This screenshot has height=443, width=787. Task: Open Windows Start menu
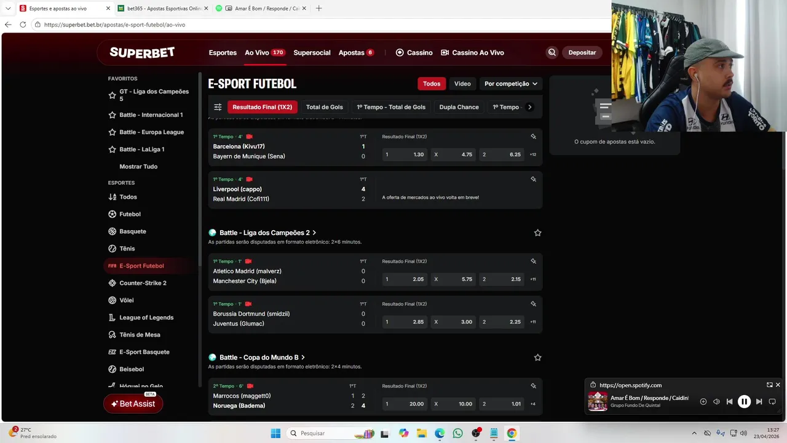coord(275,433)
